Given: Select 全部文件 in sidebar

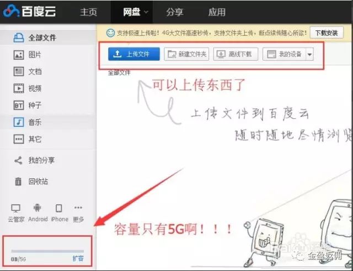Looking at the screenshot, I should (48, 38).
